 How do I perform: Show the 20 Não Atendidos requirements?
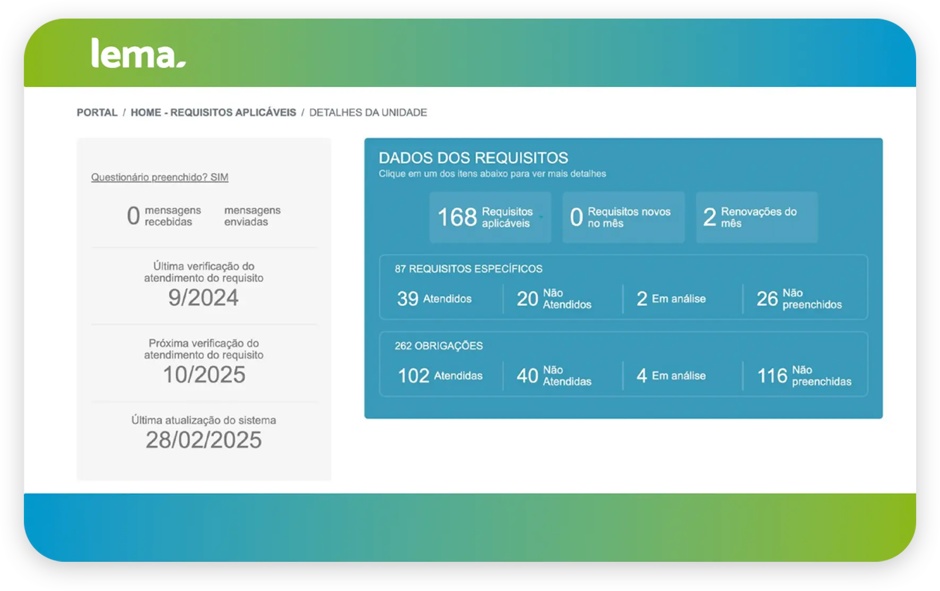point(554,299)
